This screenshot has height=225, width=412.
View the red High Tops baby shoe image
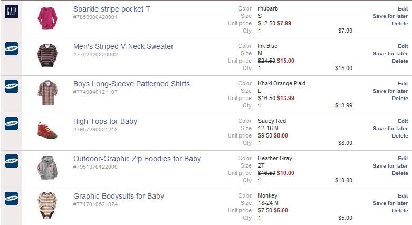(x=47, y=130)
